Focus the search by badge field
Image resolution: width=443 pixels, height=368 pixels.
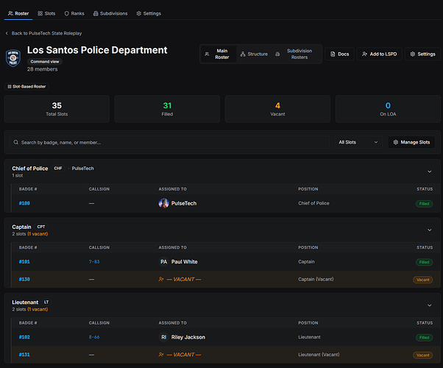pos(169,142)
